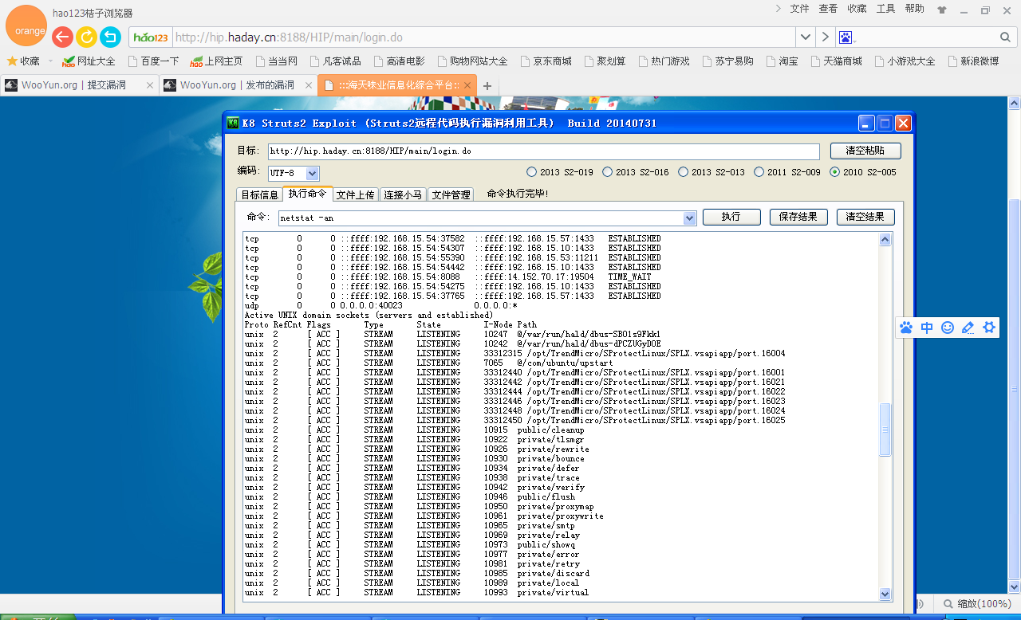
Task: Click the magnifier search icon
Action: [1005, 37]
